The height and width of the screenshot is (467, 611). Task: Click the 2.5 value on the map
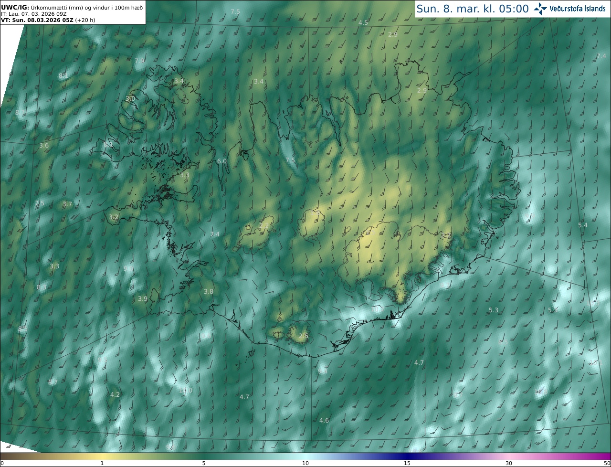click(x=303, y=336)
